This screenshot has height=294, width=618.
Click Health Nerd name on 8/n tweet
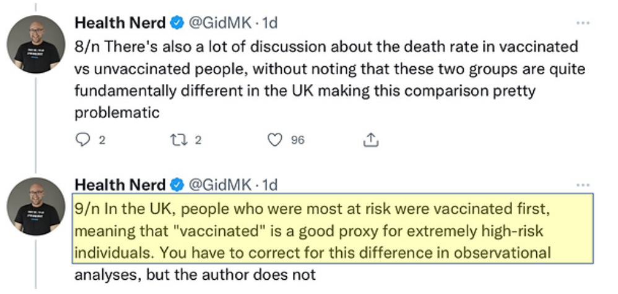(120, 23)
